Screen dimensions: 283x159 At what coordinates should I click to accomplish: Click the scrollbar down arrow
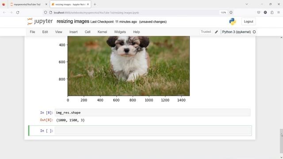(281, 157)
